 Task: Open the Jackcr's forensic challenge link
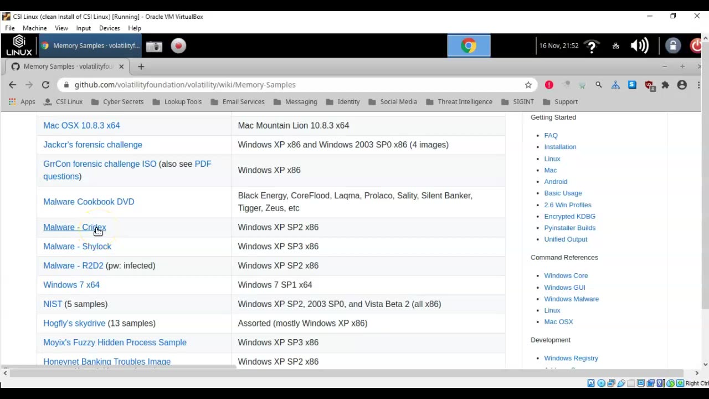[x=93, y=145]
